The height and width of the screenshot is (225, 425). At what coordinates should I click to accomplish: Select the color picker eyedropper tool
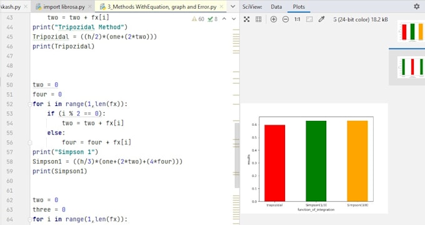tap(321, 19)
